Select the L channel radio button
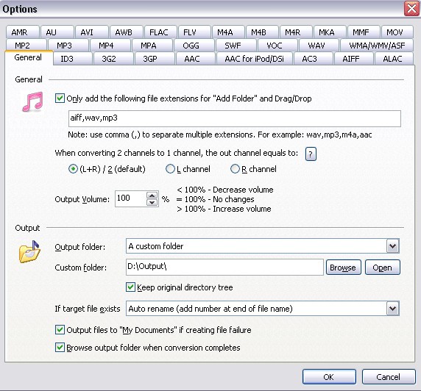This screenshot has height=391, width=421. click(x=170, y=169)
